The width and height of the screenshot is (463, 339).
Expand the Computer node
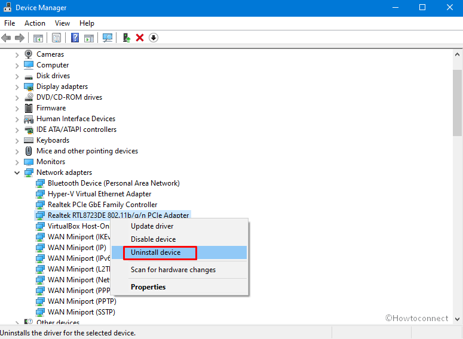point(17,66)
